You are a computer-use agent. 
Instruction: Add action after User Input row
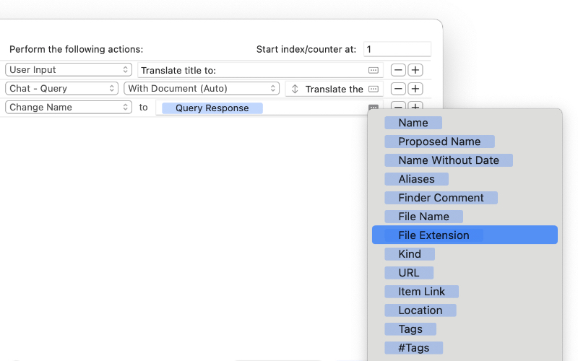(x=415, y=70)
